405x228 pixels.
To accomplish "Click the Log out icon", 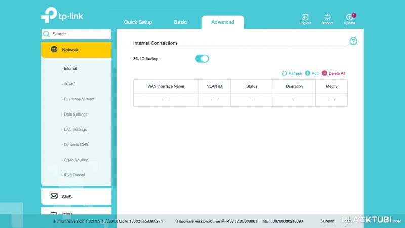I will tap(305, 17).
